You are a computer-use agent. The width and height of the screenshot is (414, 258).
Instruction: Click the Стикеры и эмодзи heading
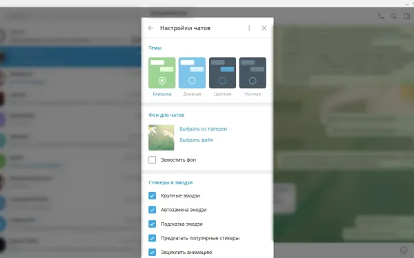170,182
